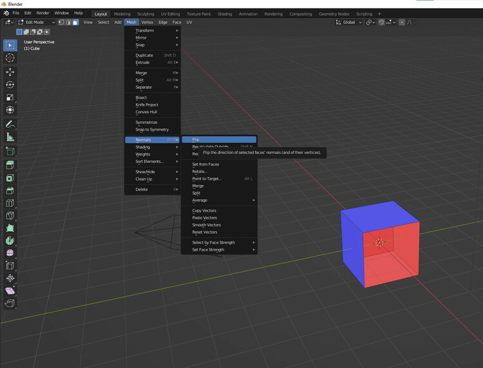483x368 pixels.
Task: Choose Convex Hull from Mesh menu
Action: [x=146, y=111]
